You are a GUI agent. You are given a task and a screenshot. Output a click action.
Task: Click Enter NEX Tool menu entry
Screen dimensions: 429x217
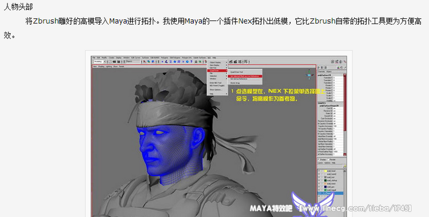point(215,83)
